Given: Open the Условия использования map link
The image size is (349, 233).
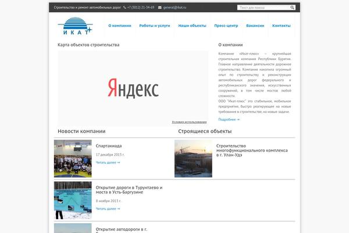Looking at the screenshot, I should tap(189, 122).
